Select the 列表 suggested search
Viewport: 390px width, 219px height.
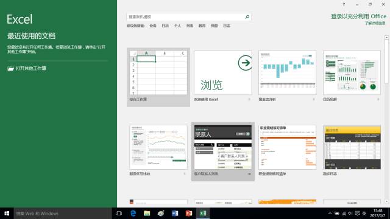(190, 26)
